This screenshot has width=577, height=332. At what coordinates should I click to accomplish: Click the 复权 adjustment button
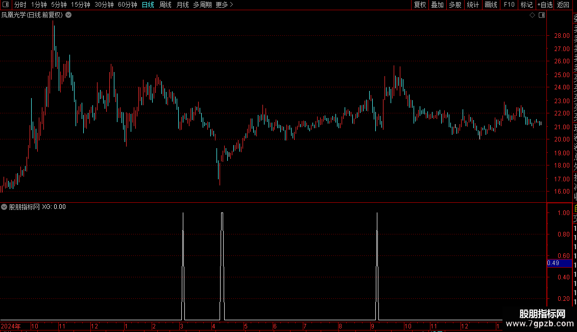pos(420,5)
